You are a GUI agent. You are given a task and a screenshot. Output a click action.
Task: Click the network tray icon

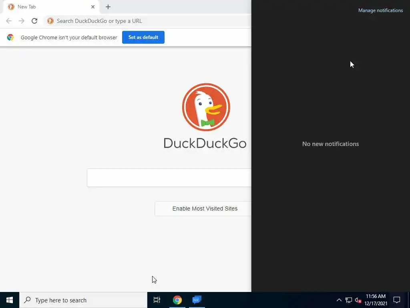[x=349, y=300]
